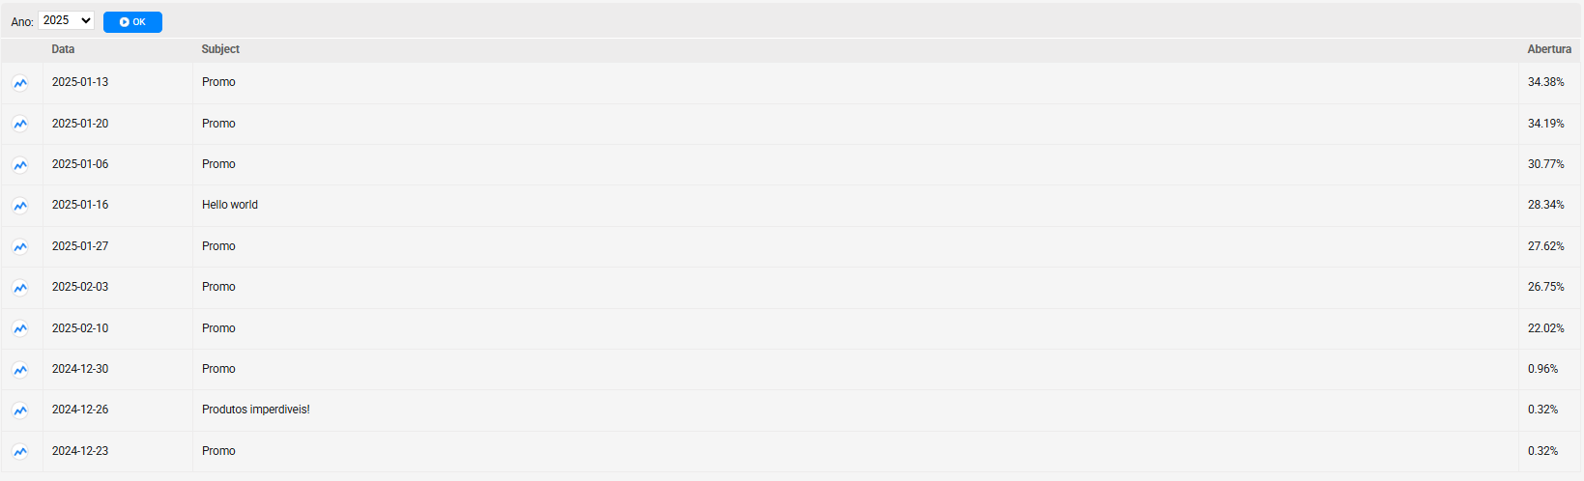Open stats chart icon for 2024-12-23 campaign
Screen dimensions: 1584x481
click(20, 452)
